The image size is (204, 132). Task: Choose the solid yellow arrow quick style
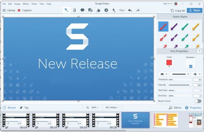coord(195,27)
